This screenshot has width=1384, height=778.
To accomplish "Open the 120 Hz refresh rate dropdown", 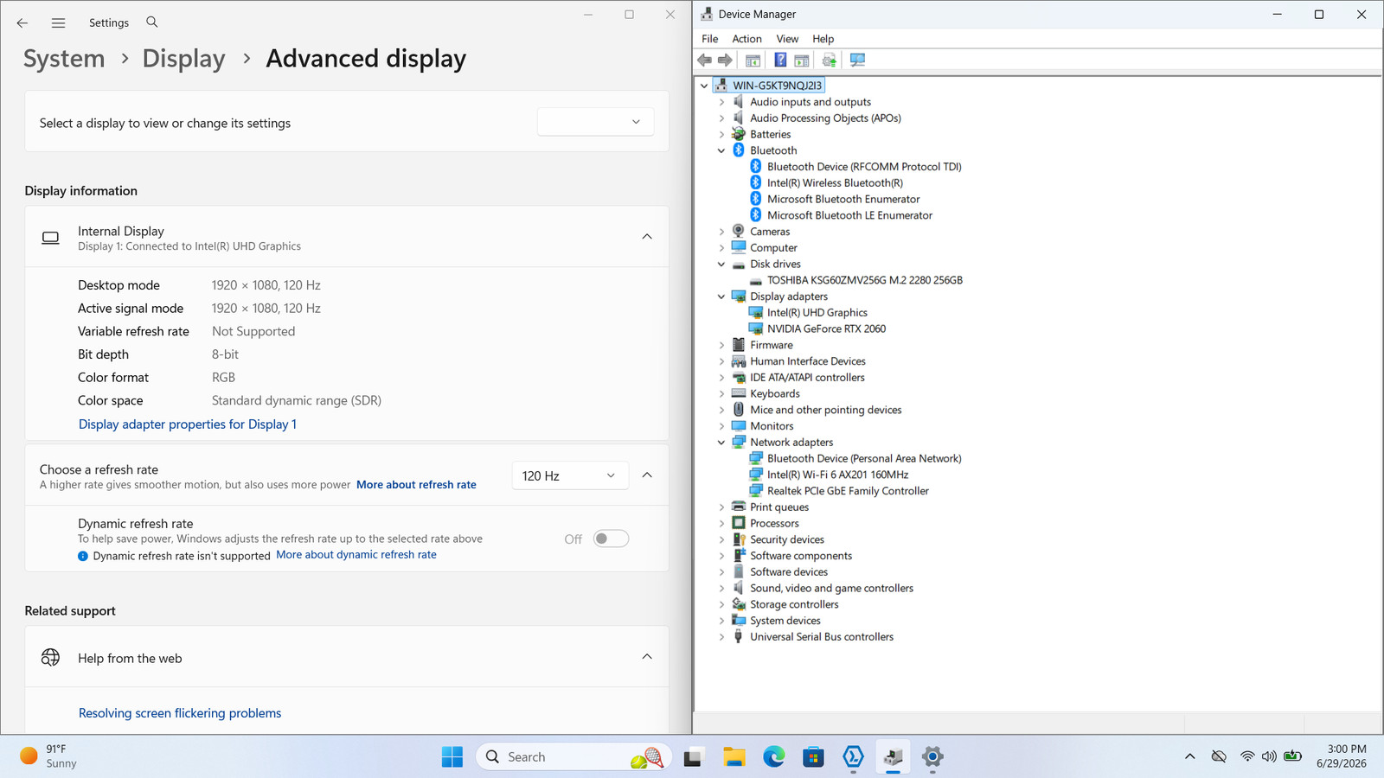I will click(x=570, y=475).
